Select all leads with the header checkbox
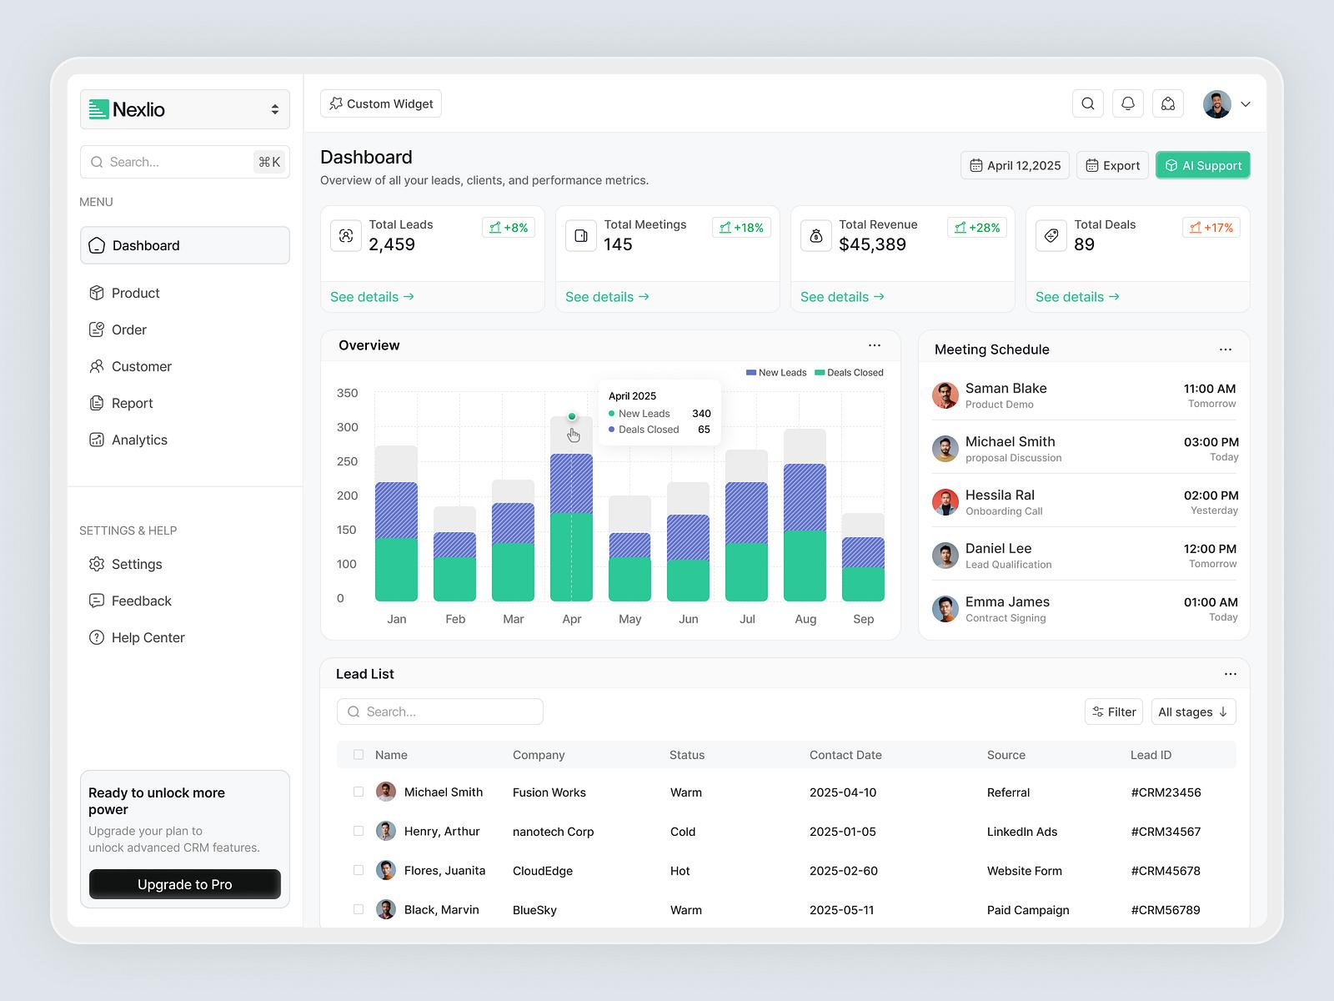Viewport: 1334px width, 1001px height. [x=359, y=754]
